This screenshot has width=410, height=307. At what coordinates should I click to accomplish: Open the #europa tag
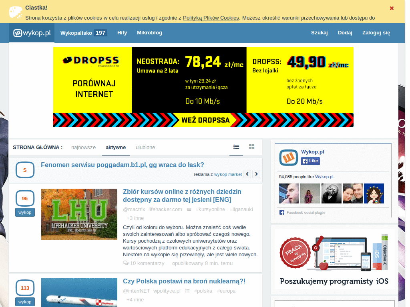(226, 291)
